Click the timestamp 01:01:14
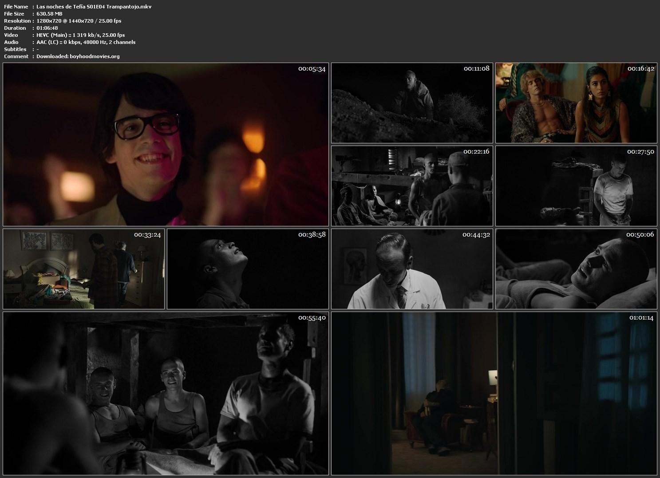The height and width of the screenshot is (478, 660). (x=641, y=318)
